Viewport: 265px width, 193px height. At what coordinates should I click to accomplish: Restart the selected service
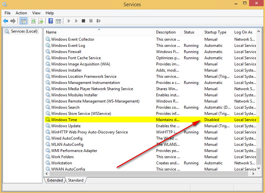[98, 21]
